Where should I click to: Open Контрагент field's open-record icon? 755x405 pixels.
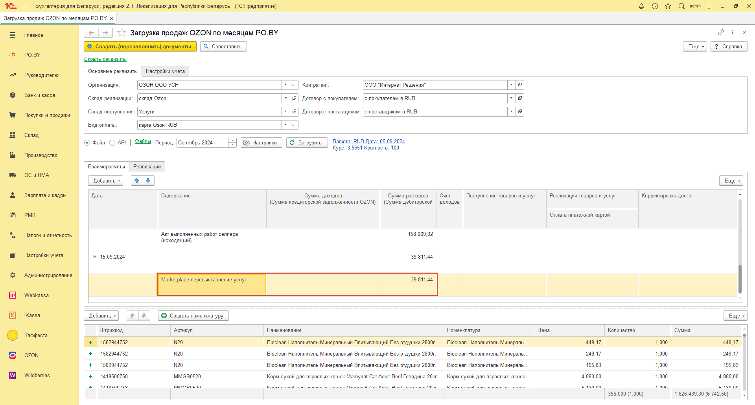520,85
